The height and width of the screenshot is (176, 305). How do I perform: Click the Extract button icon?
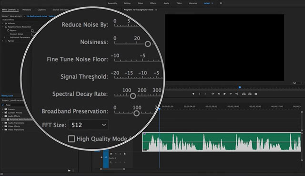tap(250, 94)
